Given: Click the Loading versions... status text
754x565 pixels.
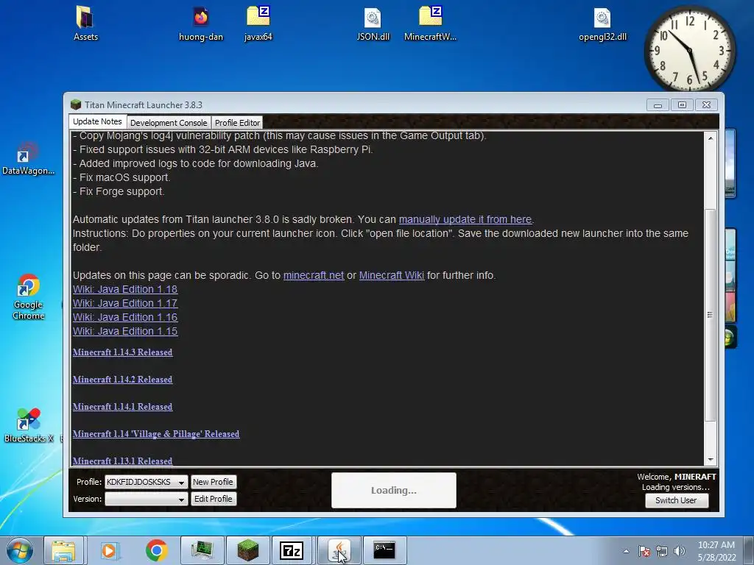Looking at the screenshot, I should (x=676, y=487).
